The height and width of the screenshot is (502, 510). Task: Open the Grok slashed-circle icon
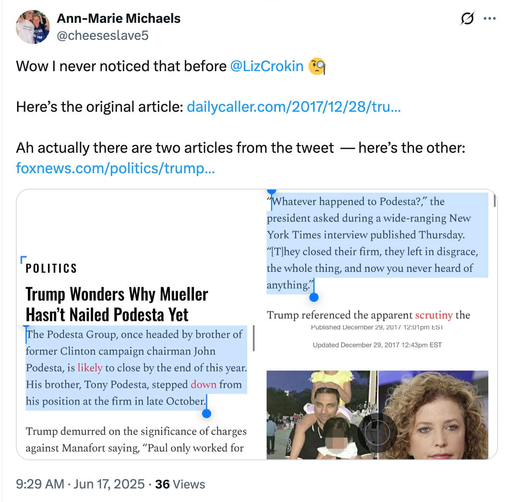tap(467, 18)
